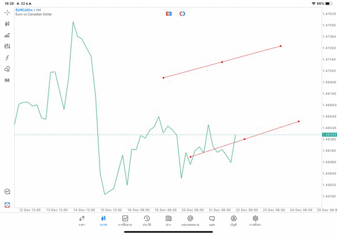Image resolution: width=337 pixels, height=235 pixels.
Task: Open chart settings sliders icon
Action: click(x=7, y=46)
